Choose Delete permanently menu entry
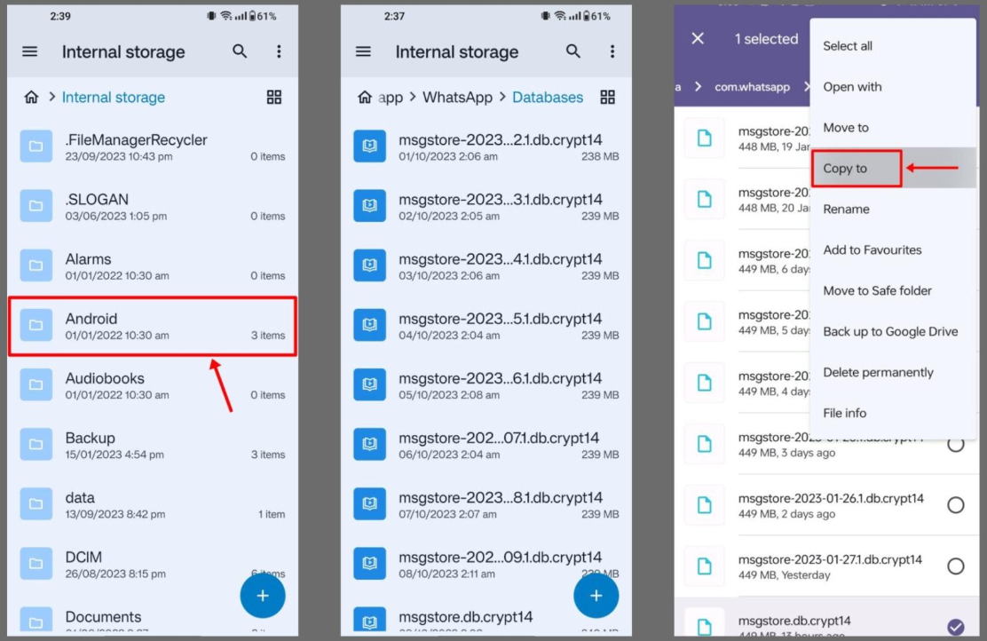 pyautogui.click(x=893, y=372)
